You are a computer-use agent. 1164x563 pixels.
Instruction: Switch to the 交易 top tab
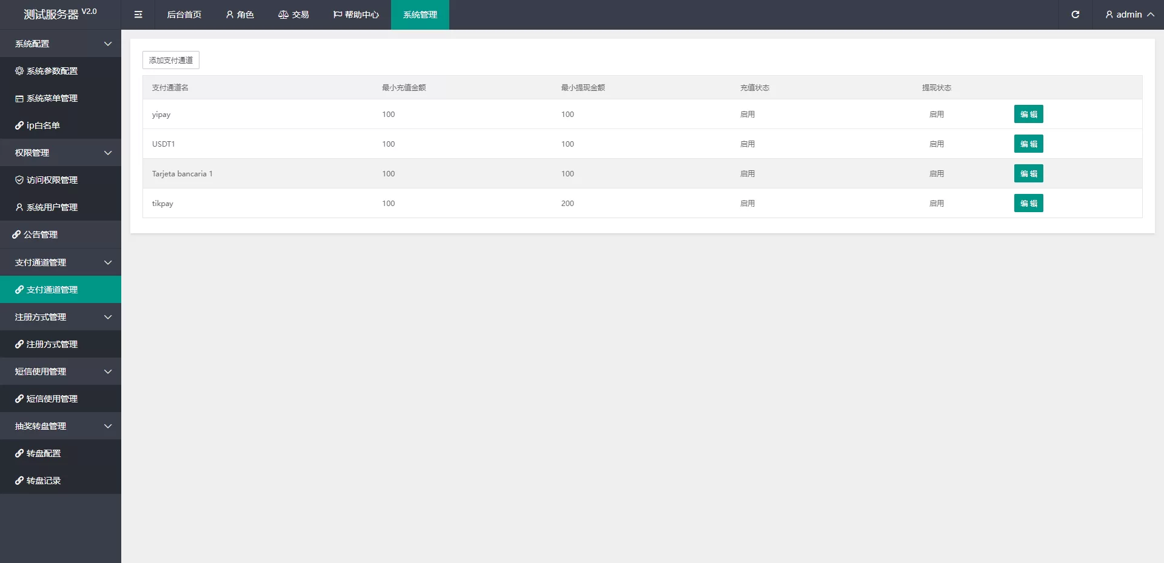click(293, 15)
